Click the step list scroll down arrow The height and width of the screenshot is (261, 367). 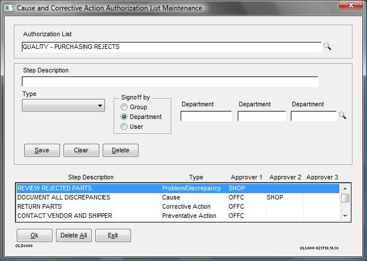[x=345, y=216]
